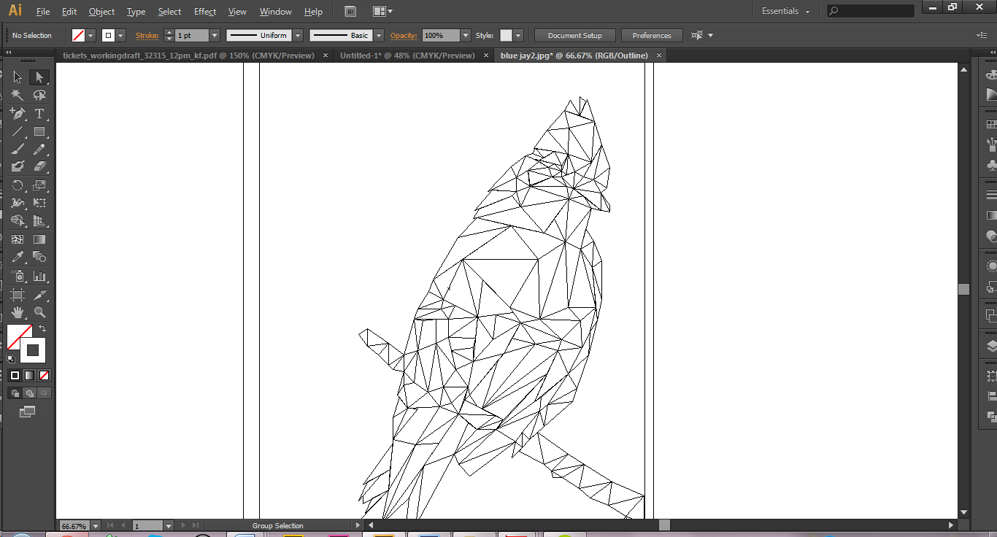Select the Blob Brush tool
This screenshot has width=997, height=537.
pyautogui.click(x=18, y=167)
